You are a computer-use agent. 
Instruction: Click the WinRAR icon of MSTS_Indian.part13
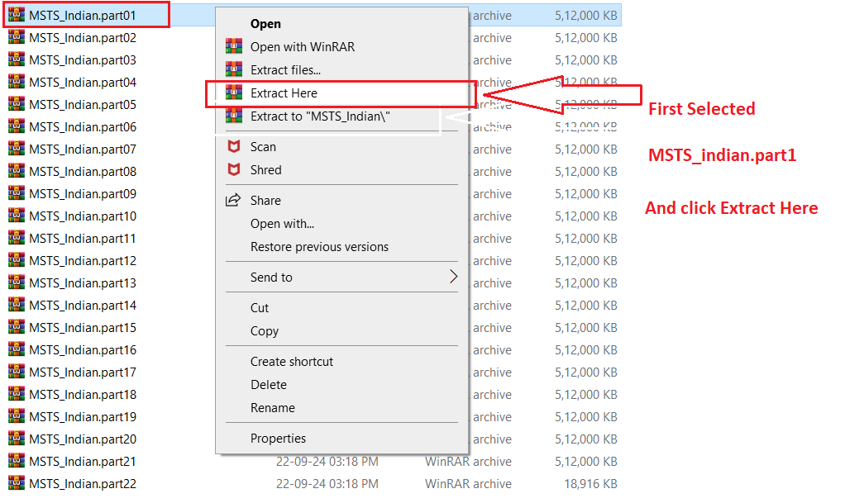click(x=17, y=282)
